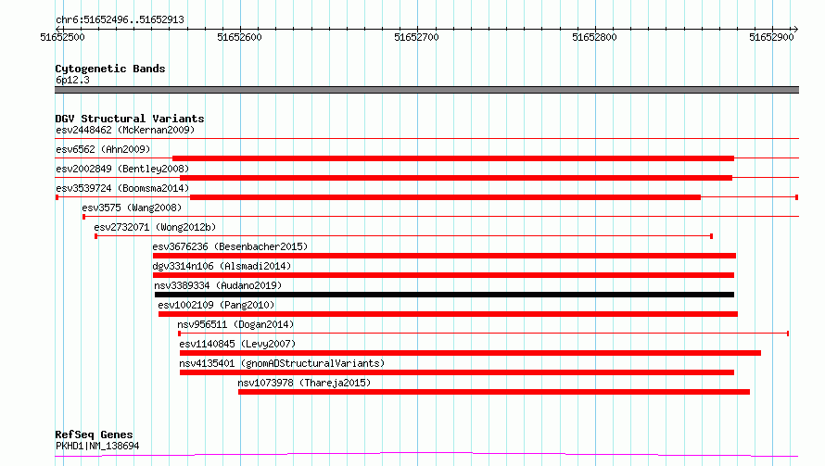825x466 pixels.
Task: Click ruler position 51652500
Action: tap(62, 37)
